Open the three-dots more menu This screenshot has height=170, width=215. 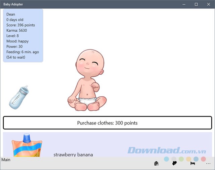208,164
